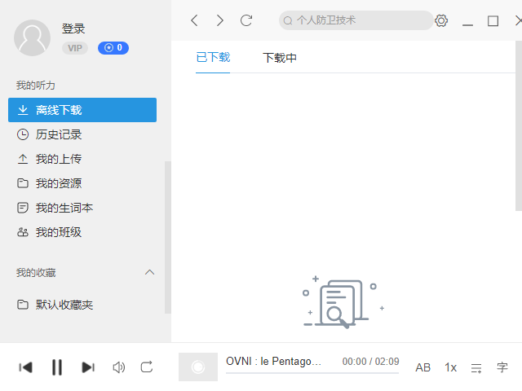Click the sidebar vertical scrollbar
Image resolution: width=522 pixels, height=391 pixels.
pyautogui.click(x=168, y=237)
